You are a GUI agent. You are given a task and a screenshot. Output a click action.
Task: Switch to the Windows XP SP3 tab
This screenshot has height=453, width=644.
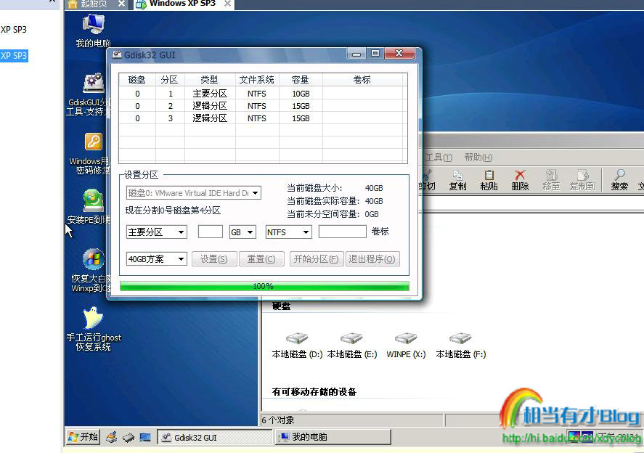pos(182,4)
